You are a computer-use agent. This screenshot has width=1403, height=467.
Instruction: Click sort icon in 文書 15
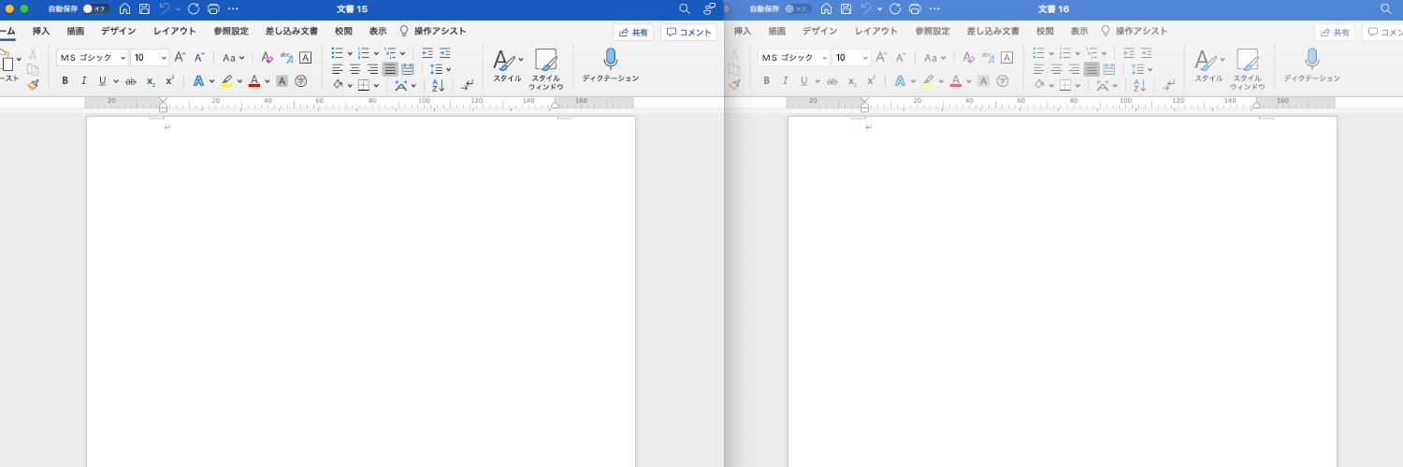click(438, 85)
